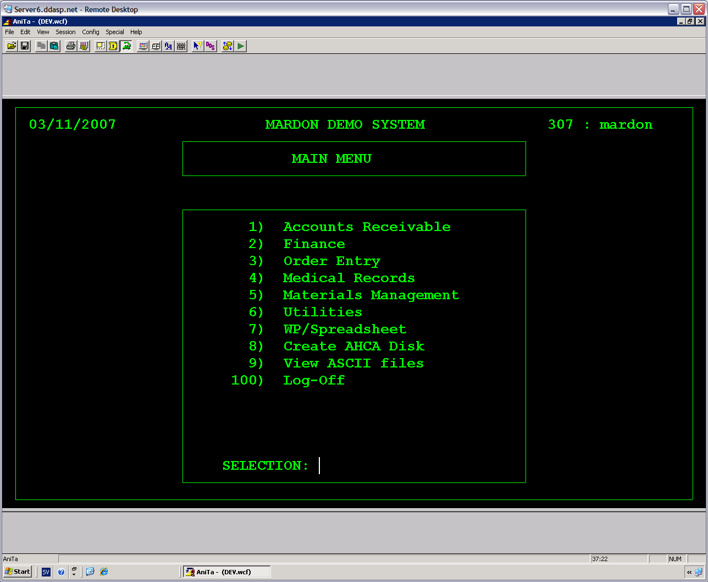Click the Windows Start button
The width and height of the screenshot is (708, 582).
(18, 572)
